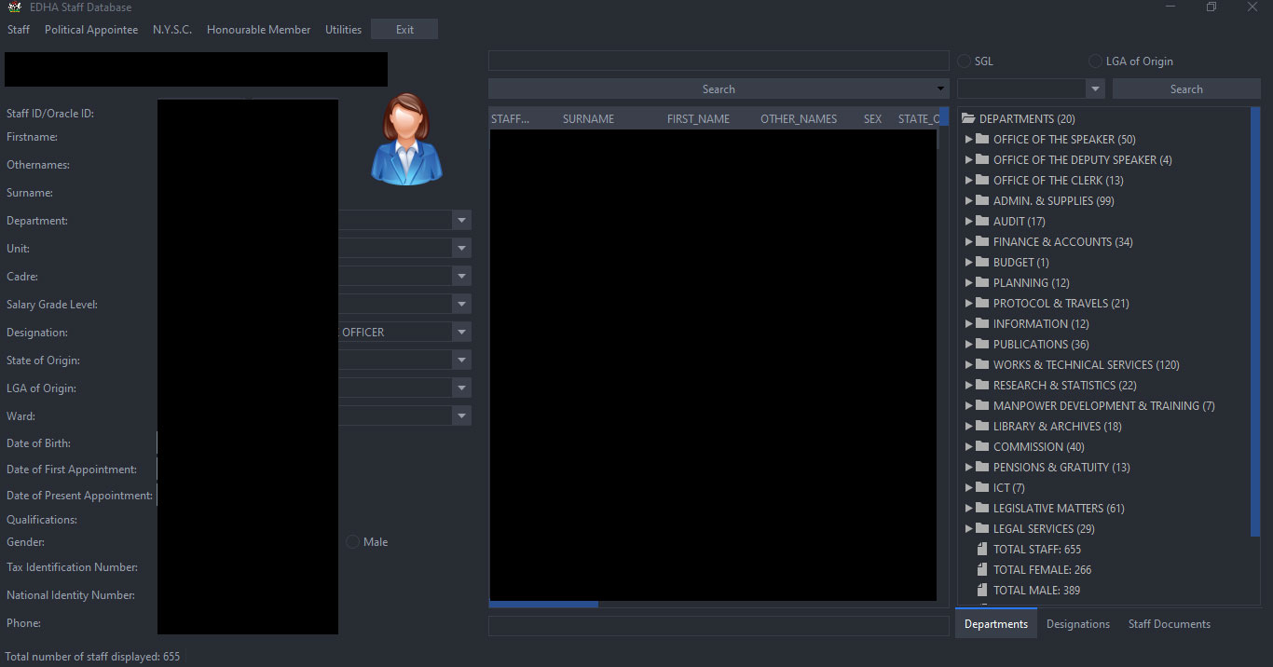1273x667 pixels.
Task: Open the Department dropdown arrow
Action: coord(461,221)
